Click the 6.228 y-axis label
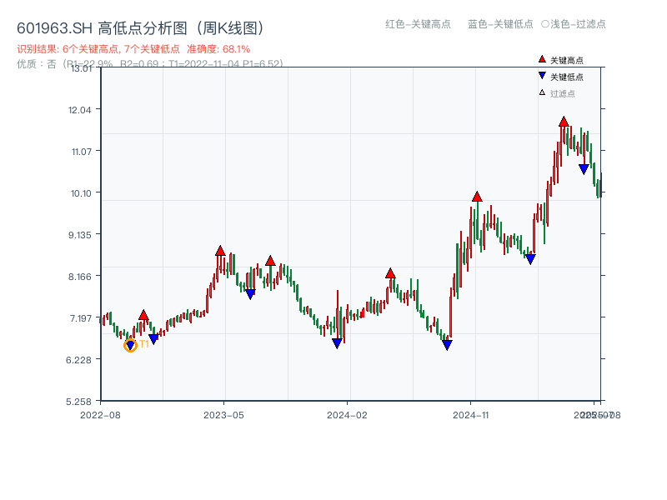 [x=78, y=360]
